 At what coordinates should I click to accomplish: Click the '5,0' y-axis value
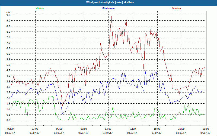coord(8,65)
